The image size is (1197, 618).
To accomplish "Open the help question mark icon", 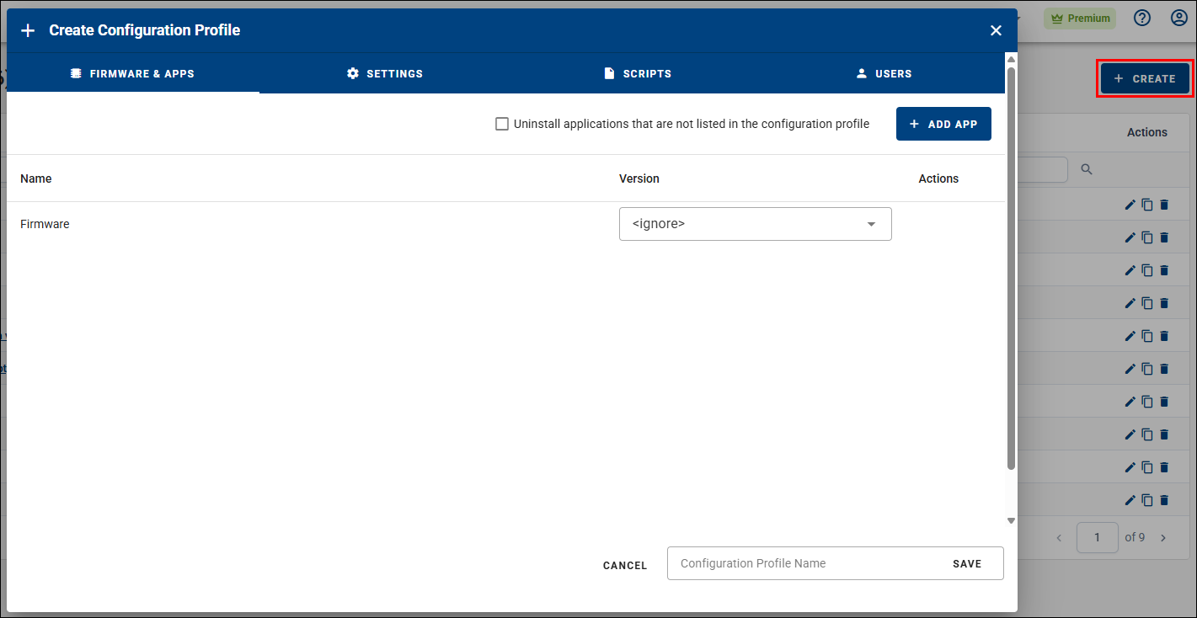I will [x=1141, y=18].
